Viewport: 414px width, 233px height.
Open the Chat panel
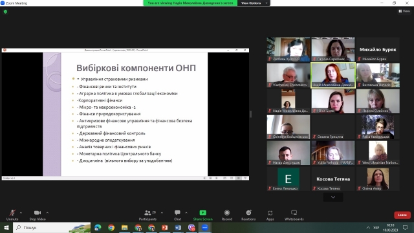(x=177, y=215)
